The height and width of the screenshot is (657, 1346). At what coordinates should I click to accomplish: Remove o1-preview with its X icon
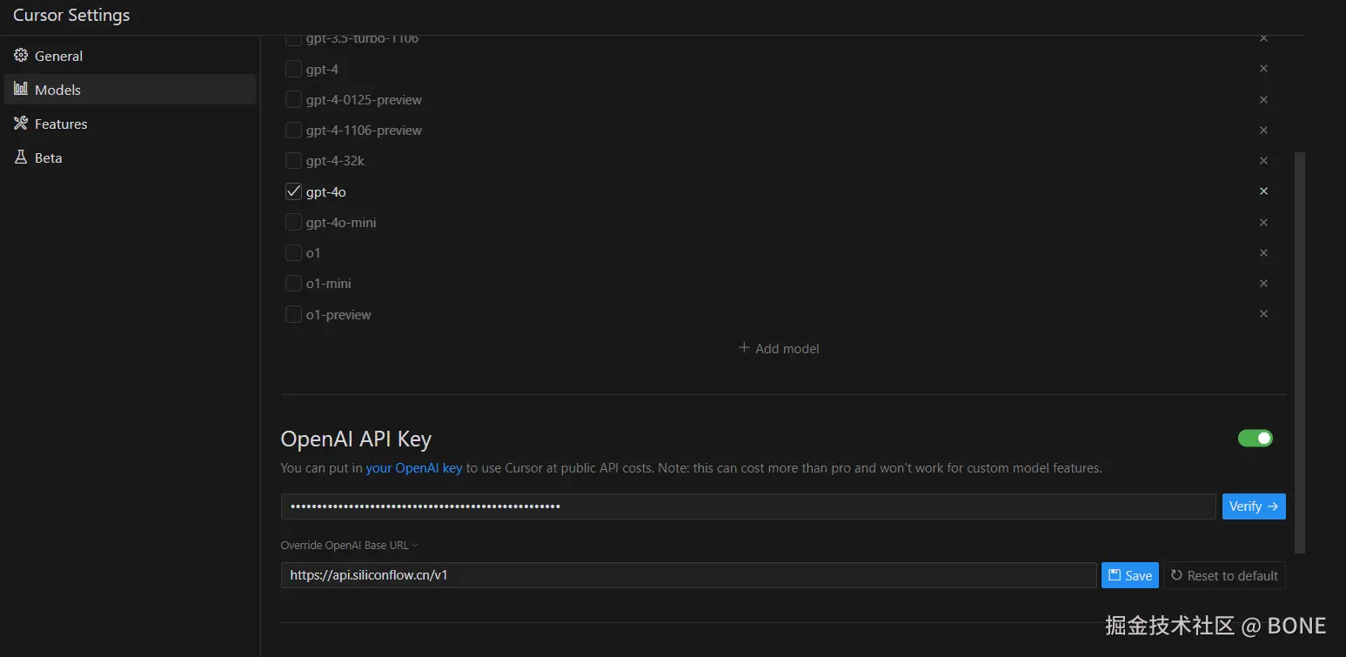click(1263, 314)
